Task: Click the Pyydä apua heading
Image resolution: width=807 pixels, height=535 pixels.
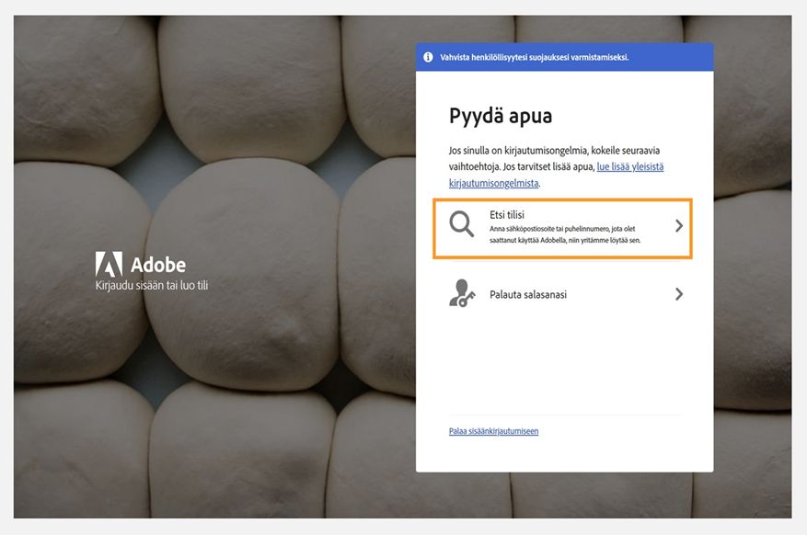Action: click(501, 116)
